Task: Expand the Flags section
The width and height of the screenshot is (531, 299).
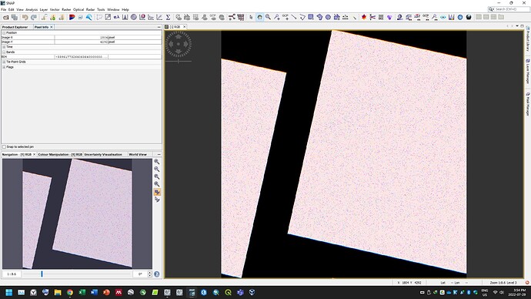Action: click(x=4, y=67)
